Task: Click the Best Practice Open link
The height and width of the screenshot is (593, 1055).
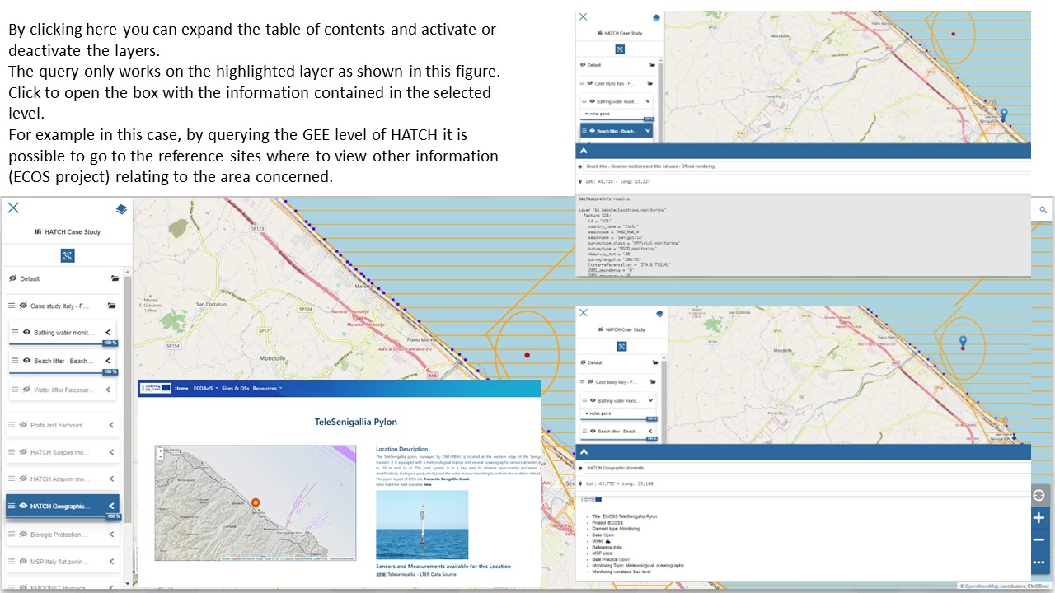Action: tap(624, 558)
